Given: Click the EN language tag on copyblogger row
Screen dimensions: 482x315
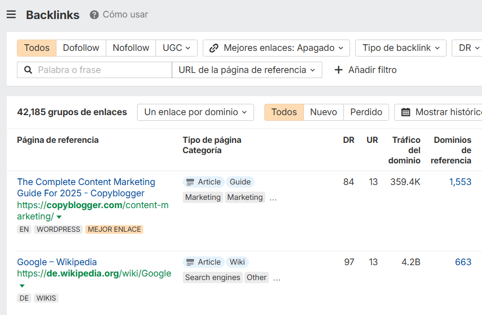Looking at the screenshot, I should coord(24,230).
